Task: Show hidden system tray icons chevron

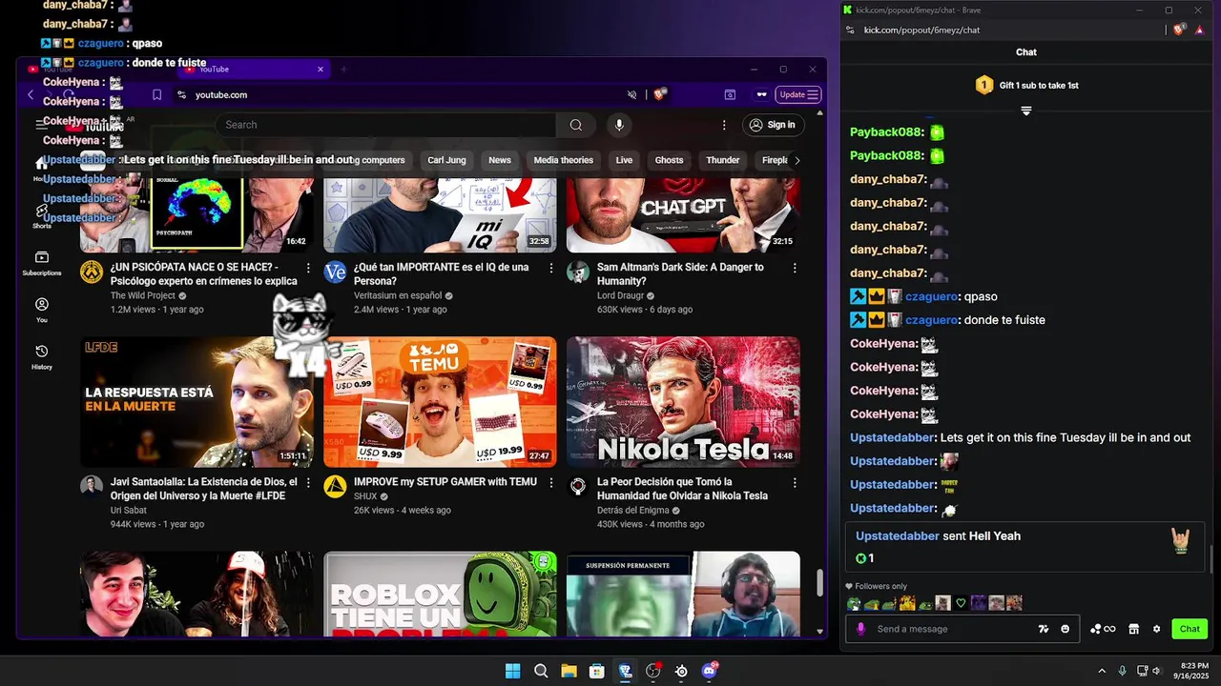Action: tap(1102, 671)
